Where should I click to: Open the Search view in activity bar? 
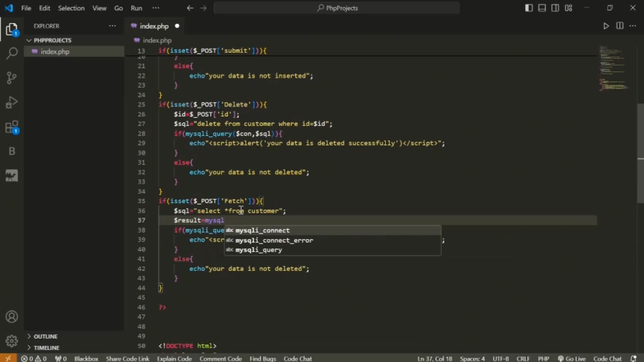[12, 53]
